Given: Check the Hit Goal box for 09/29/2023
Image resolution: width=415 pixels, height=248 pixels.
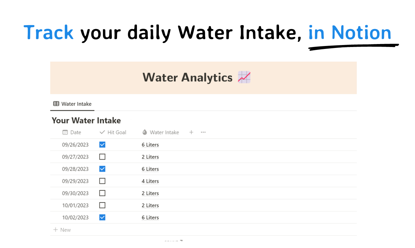Looking at the screenshot, I should (102, 181).
